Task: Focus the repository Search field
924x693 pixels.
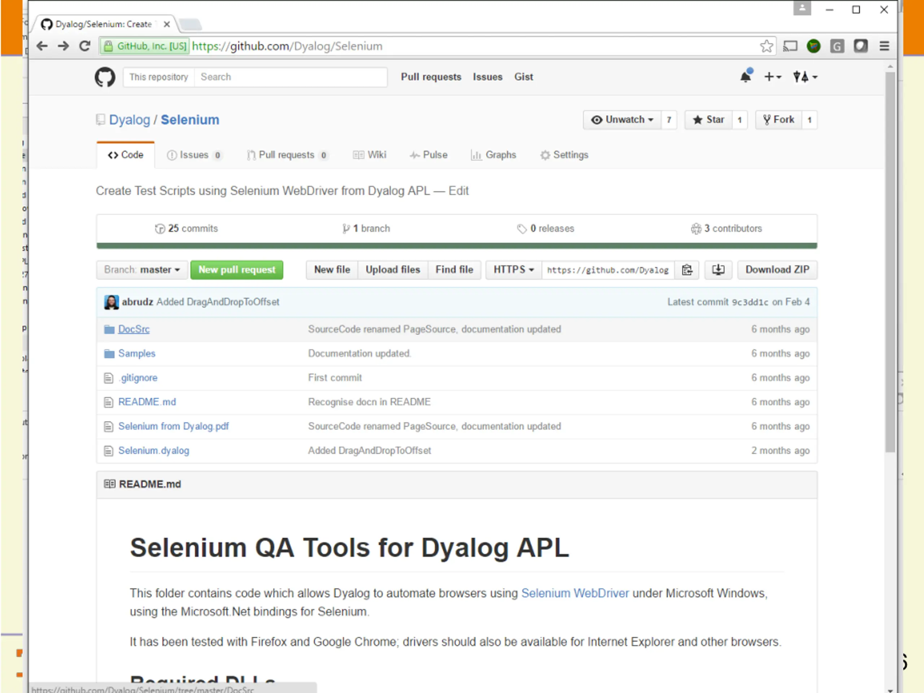Action: (291, 77)
